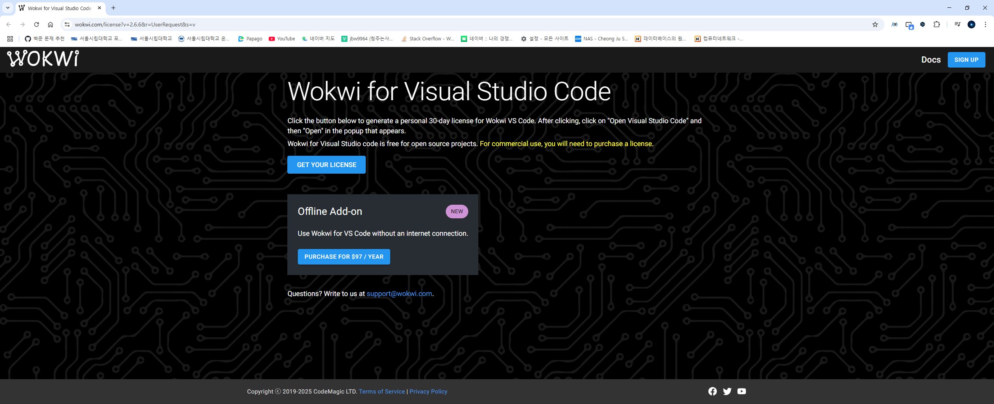Click the GET YOUR LICENSE button
The height and width of the screenshot is (404, 994).
point(327,165)
